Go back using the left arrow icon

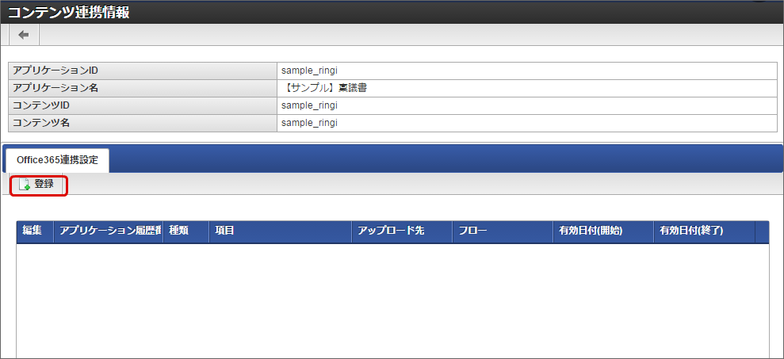24,35
